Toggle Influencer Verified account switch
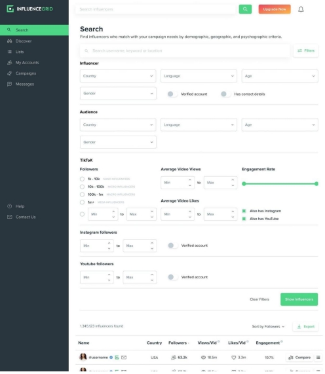 (172, 94)
